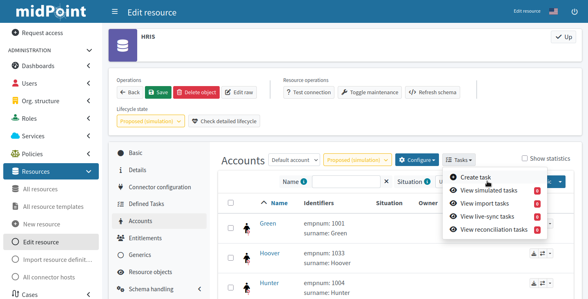Click the power/logout icon in the top bar

575,11
